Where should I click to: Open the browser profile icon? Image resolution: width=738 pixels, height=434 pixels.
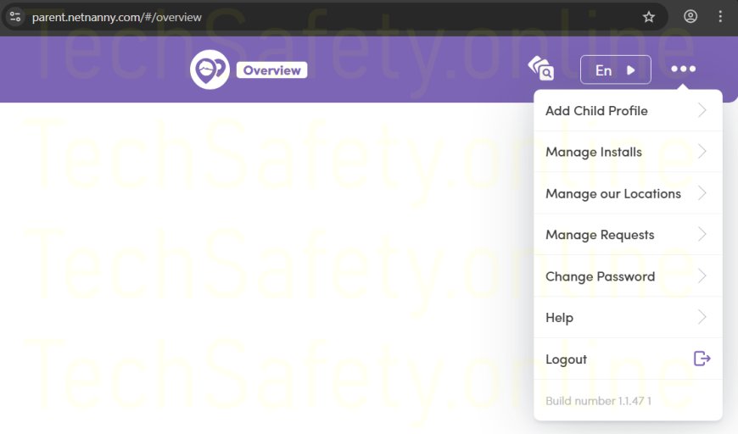point(690,17)
